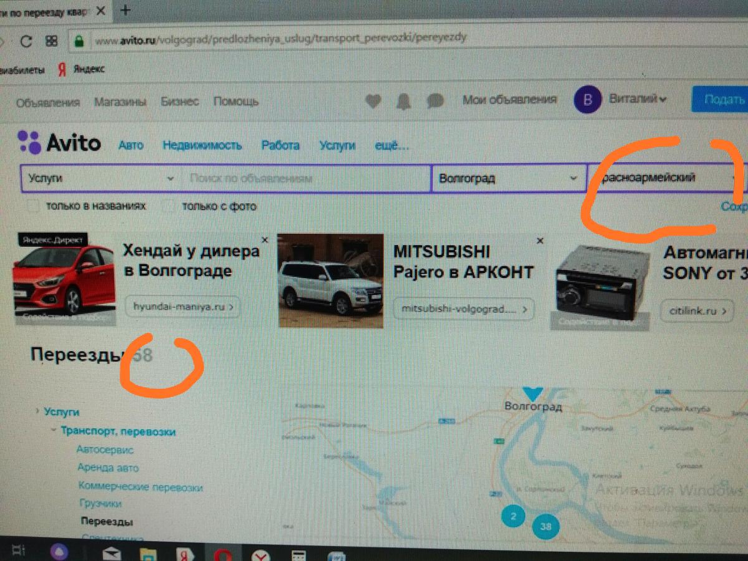The image size is (748, 561).
Task: Open the browser speed dial grid icon
Action: click(x=52, y=42)
